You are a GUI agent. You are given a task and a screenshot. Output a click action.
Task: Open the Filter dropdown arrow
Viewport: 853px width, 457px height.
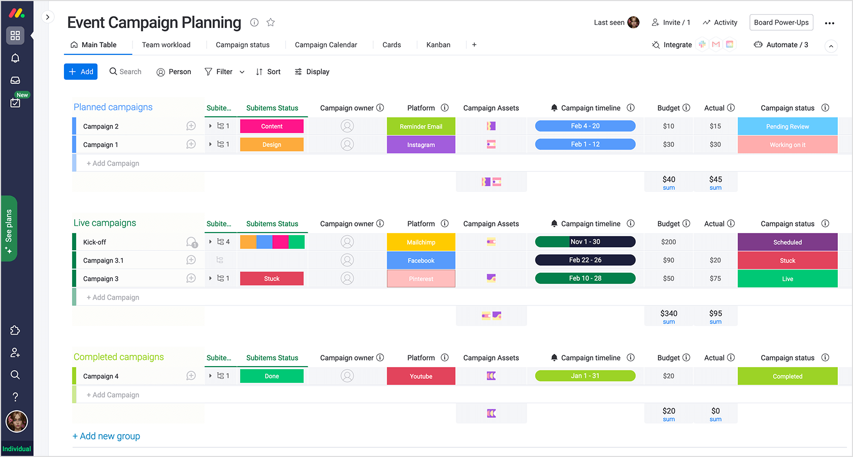(242, 72)
